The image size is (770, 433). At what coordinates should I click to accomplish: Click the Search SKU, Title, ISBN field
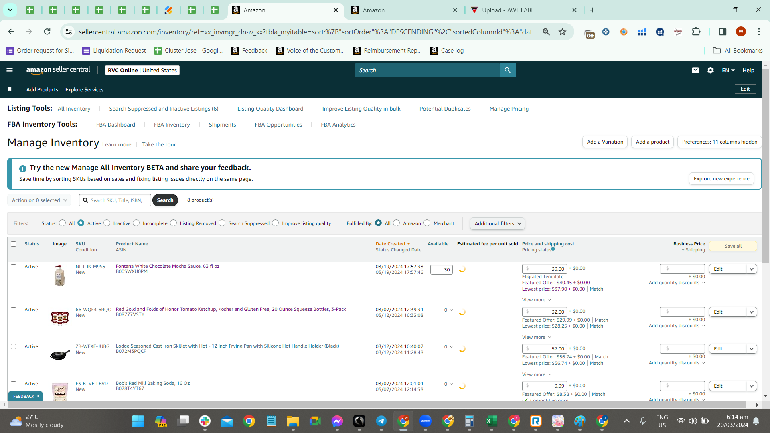point(115,200)
